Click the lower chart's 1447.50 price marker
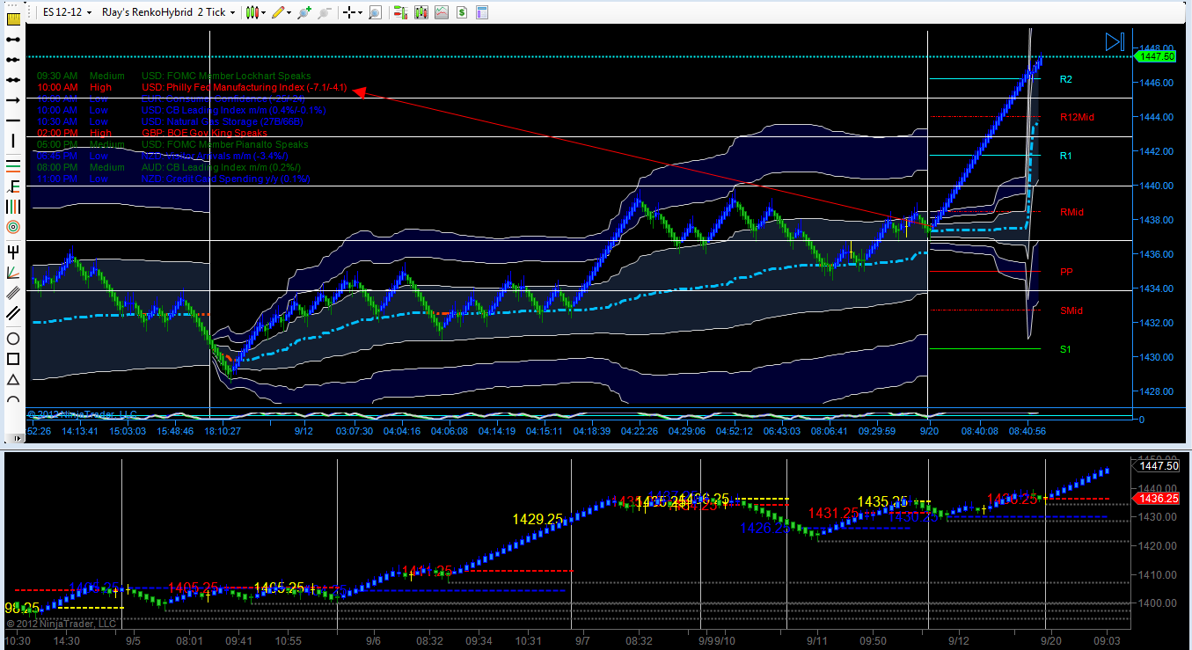 1154,465
